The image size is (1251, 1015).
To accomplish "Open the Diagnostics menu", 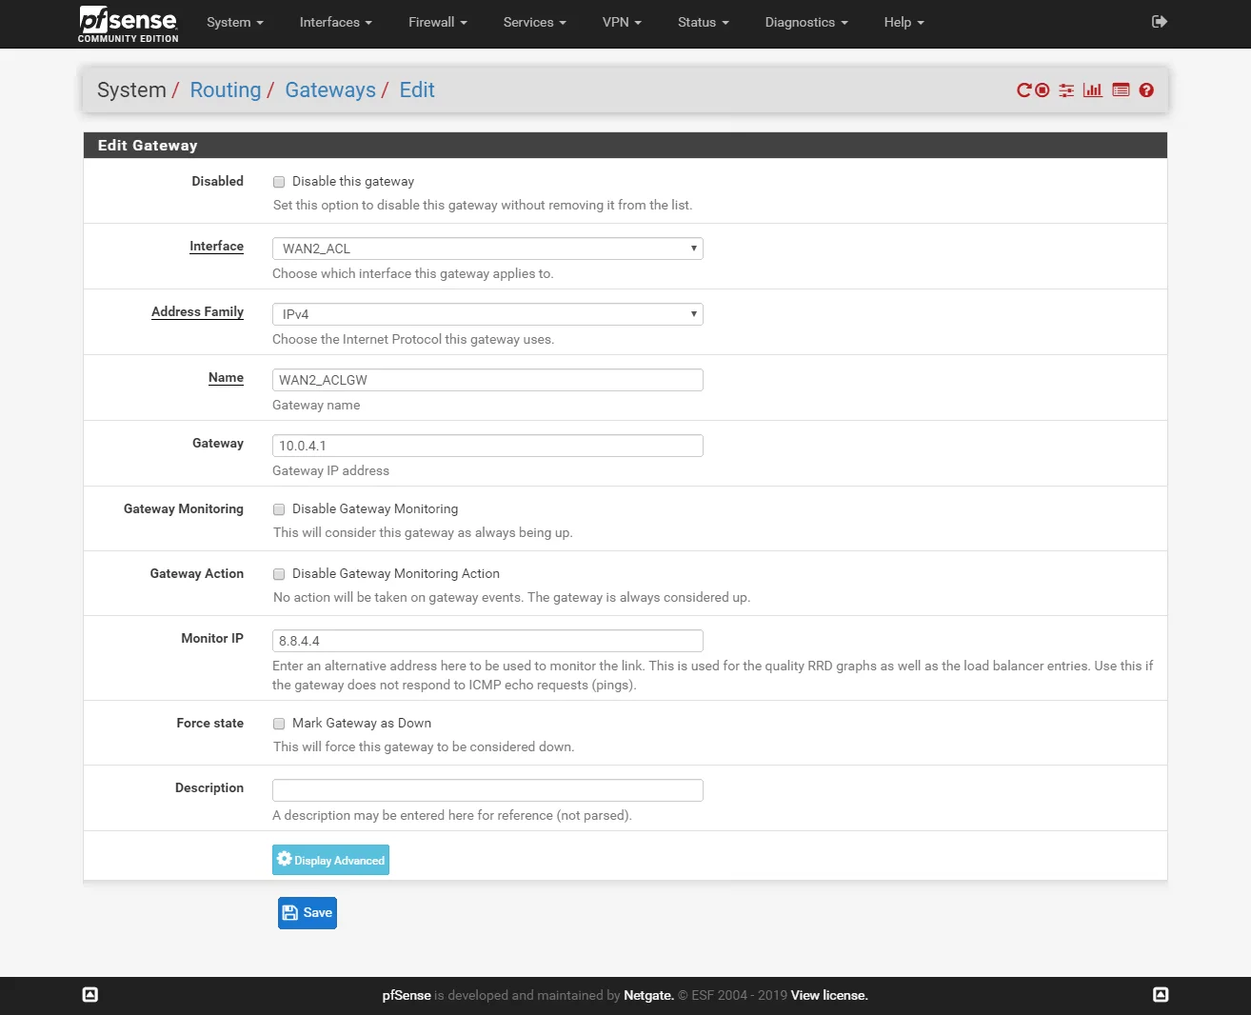I will (805, 22).
